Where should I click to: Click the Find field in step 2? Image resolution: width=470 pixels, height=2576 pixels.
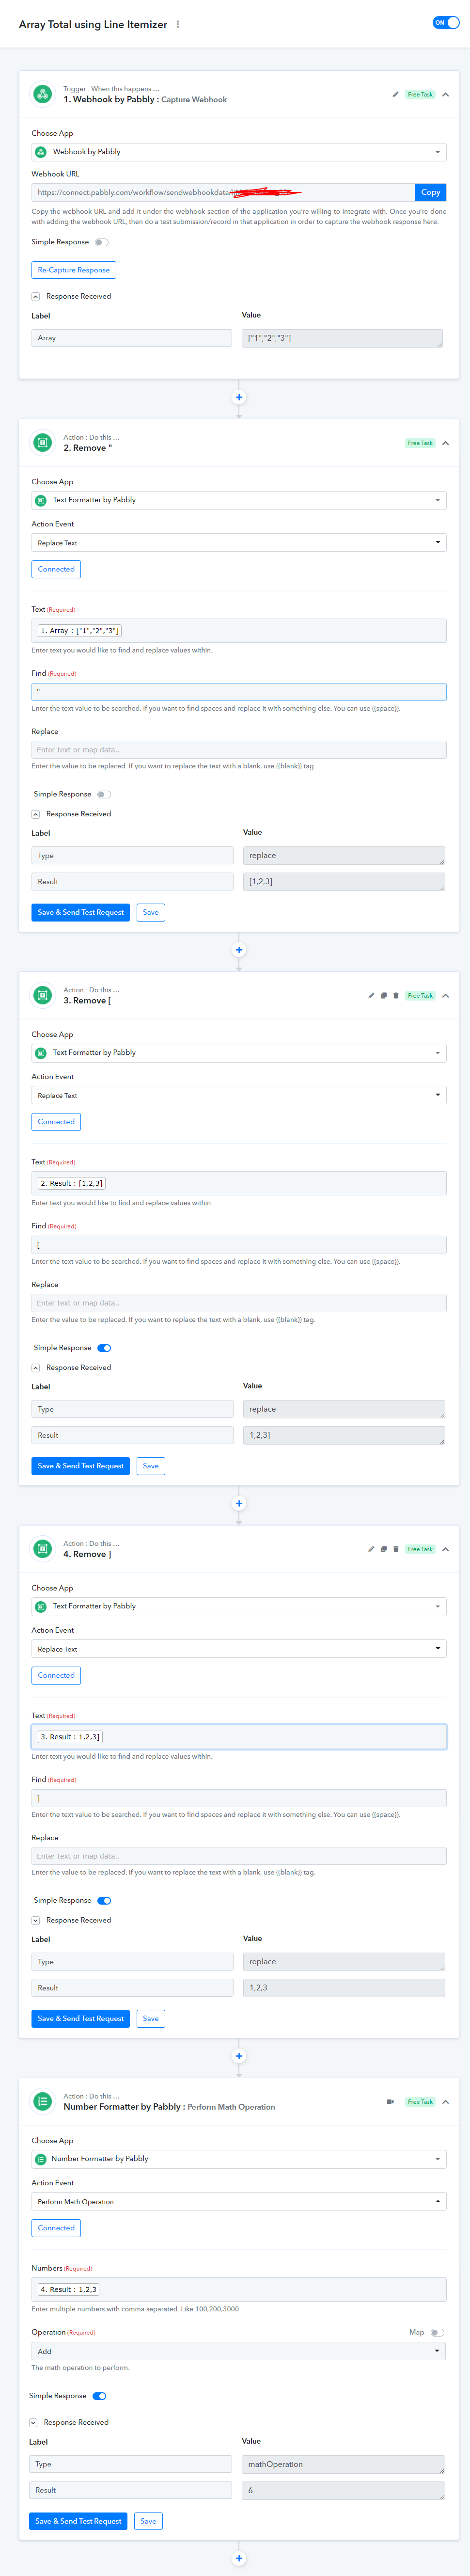[x=239, y=691]
